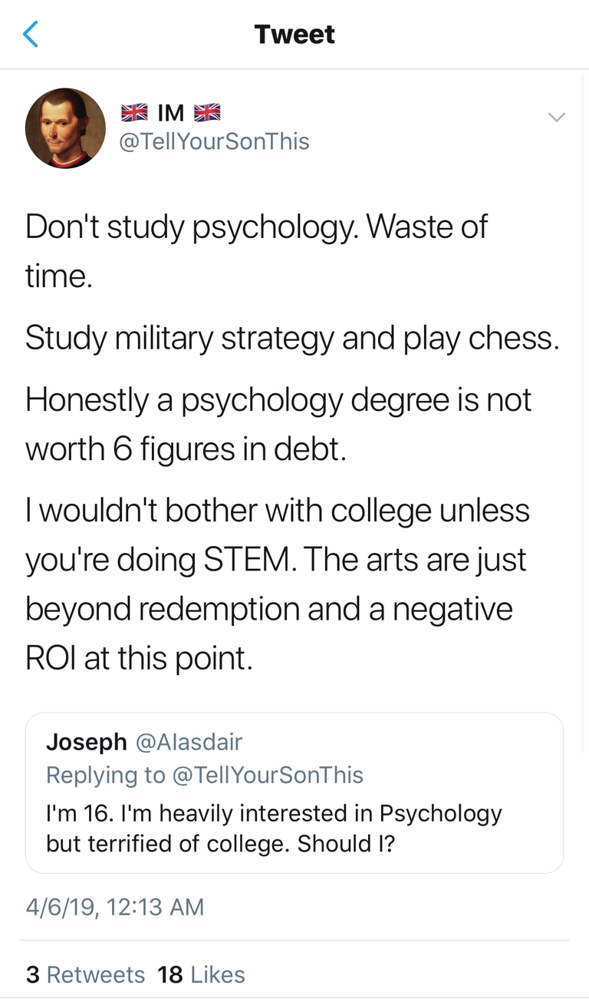This screenshot has height=999, width=589.
Task: Select the "Don't study psychology" paragraph
Action: click(256, 250)
